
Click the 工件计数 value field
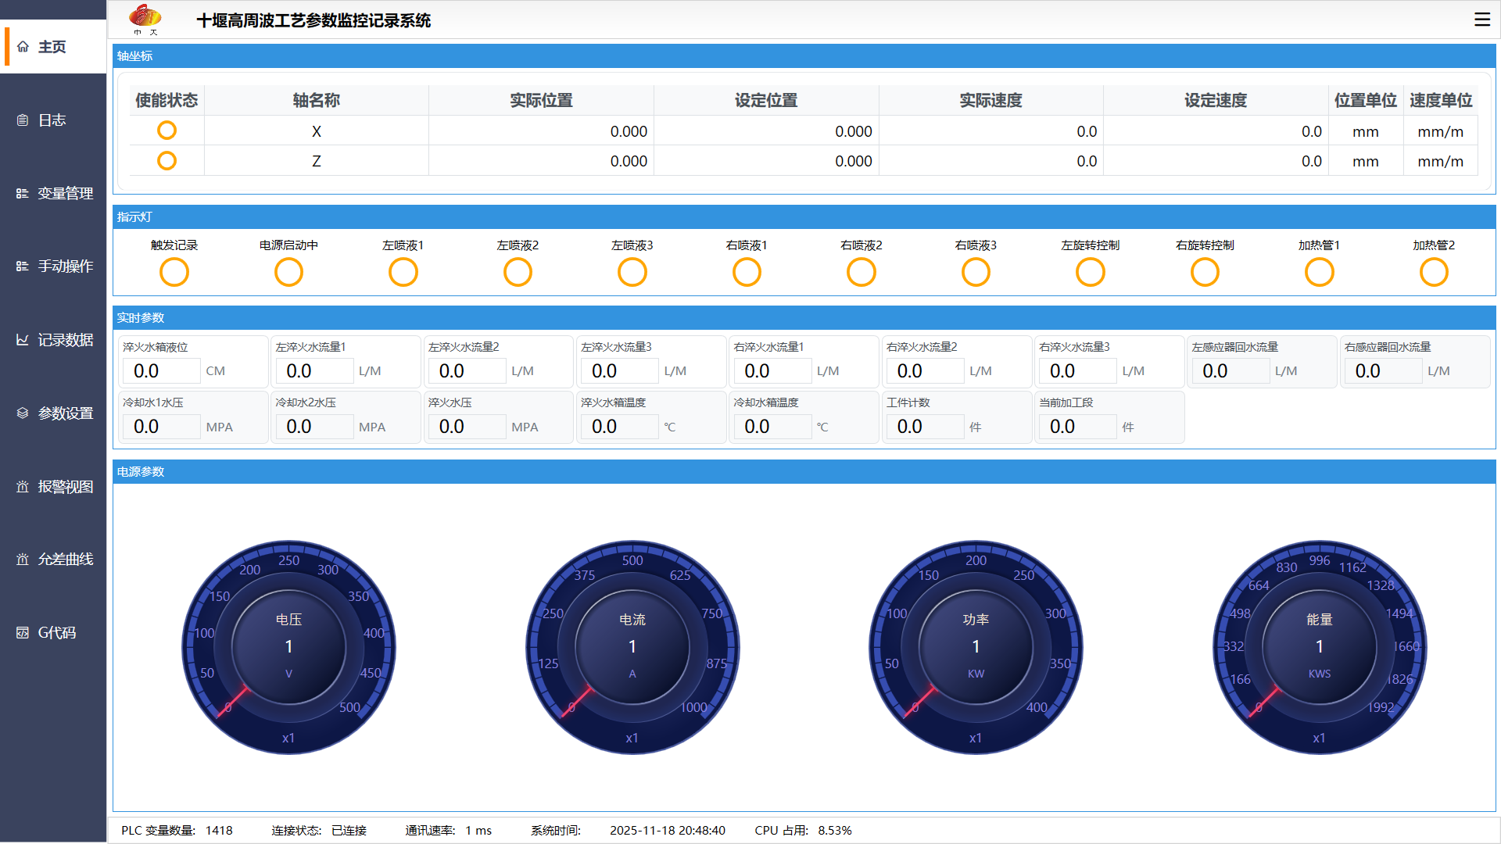[925, 427]
